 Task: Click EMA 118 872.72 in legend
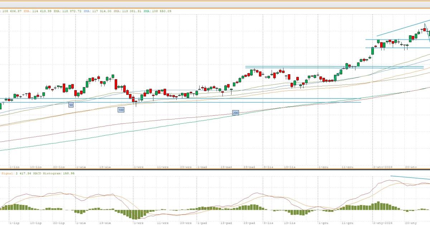(68, 11)
